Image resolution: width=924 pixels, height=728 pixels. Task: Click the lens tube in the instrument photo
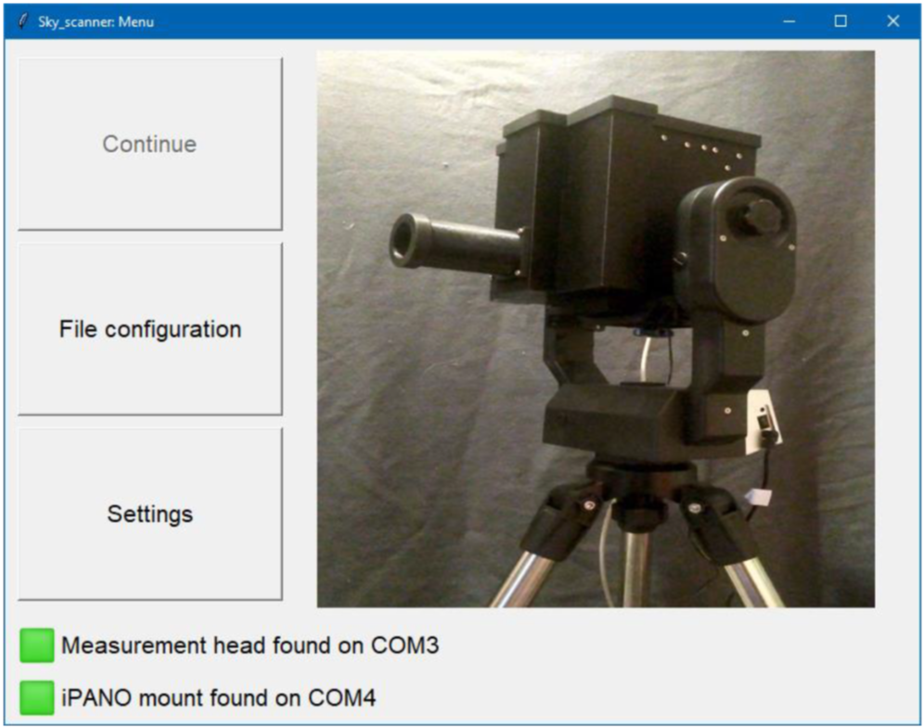click(455, 243)
